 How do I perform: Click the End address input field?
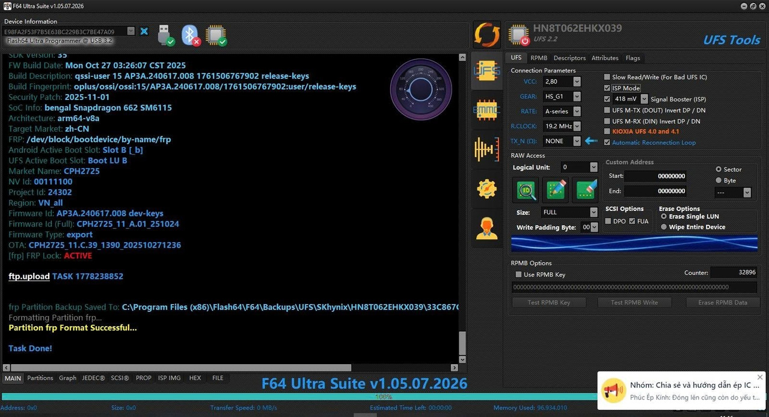pos(655,191)
